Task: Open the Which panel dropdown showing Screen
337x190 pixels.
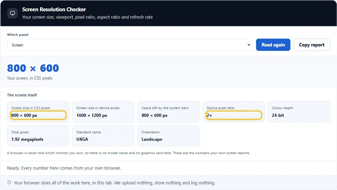Action: [x=129, y=45]
